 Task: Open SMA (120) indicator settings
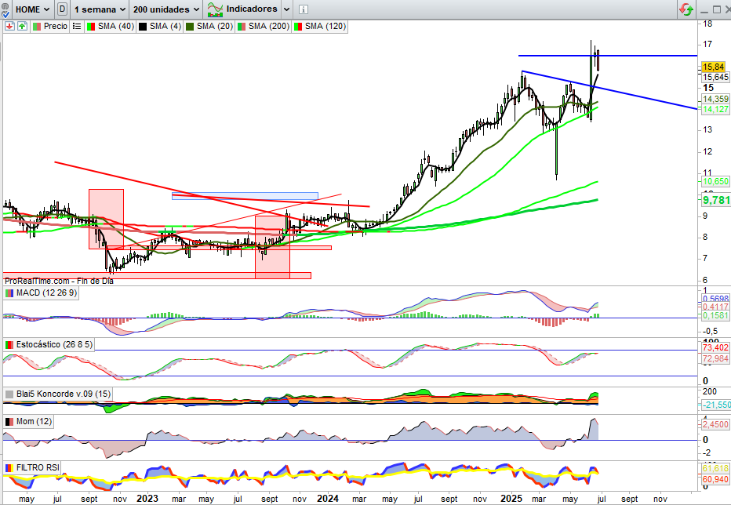pos(320,26)
